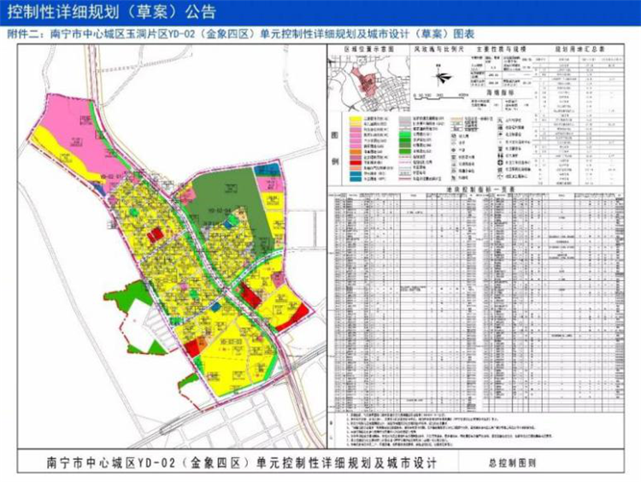Click the 总控制图则 label
This screenshot has height=482, width=641.
pyautogui.click(x=513, y=463)
